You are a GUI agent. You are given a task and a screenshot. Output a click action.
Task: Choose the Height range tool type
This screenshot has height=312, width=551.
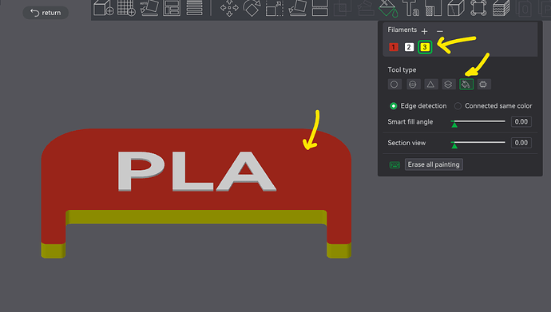tap(449, 85)
